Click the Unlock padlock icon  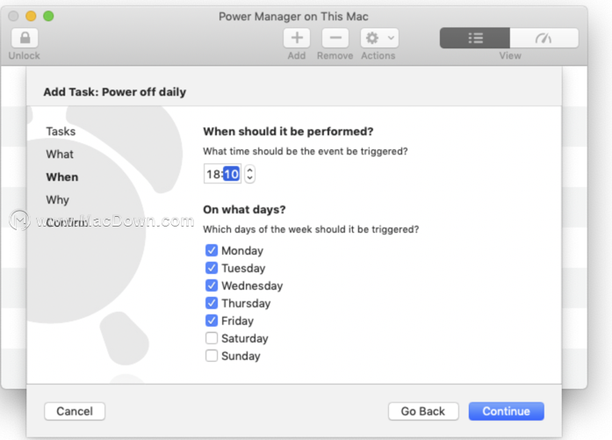[x=25, y=38]
